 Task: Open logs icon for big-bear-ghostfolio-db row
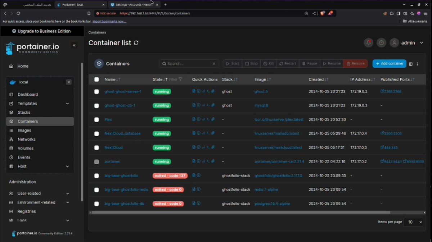194,204
